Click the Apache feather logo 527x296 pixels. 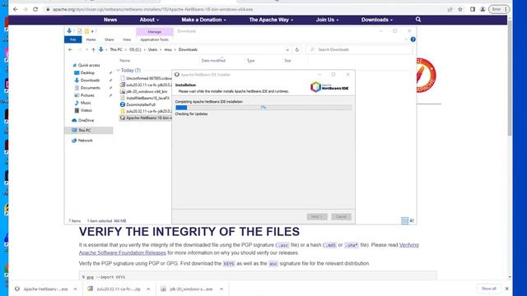pyautogui.click(x=427, y=76)
